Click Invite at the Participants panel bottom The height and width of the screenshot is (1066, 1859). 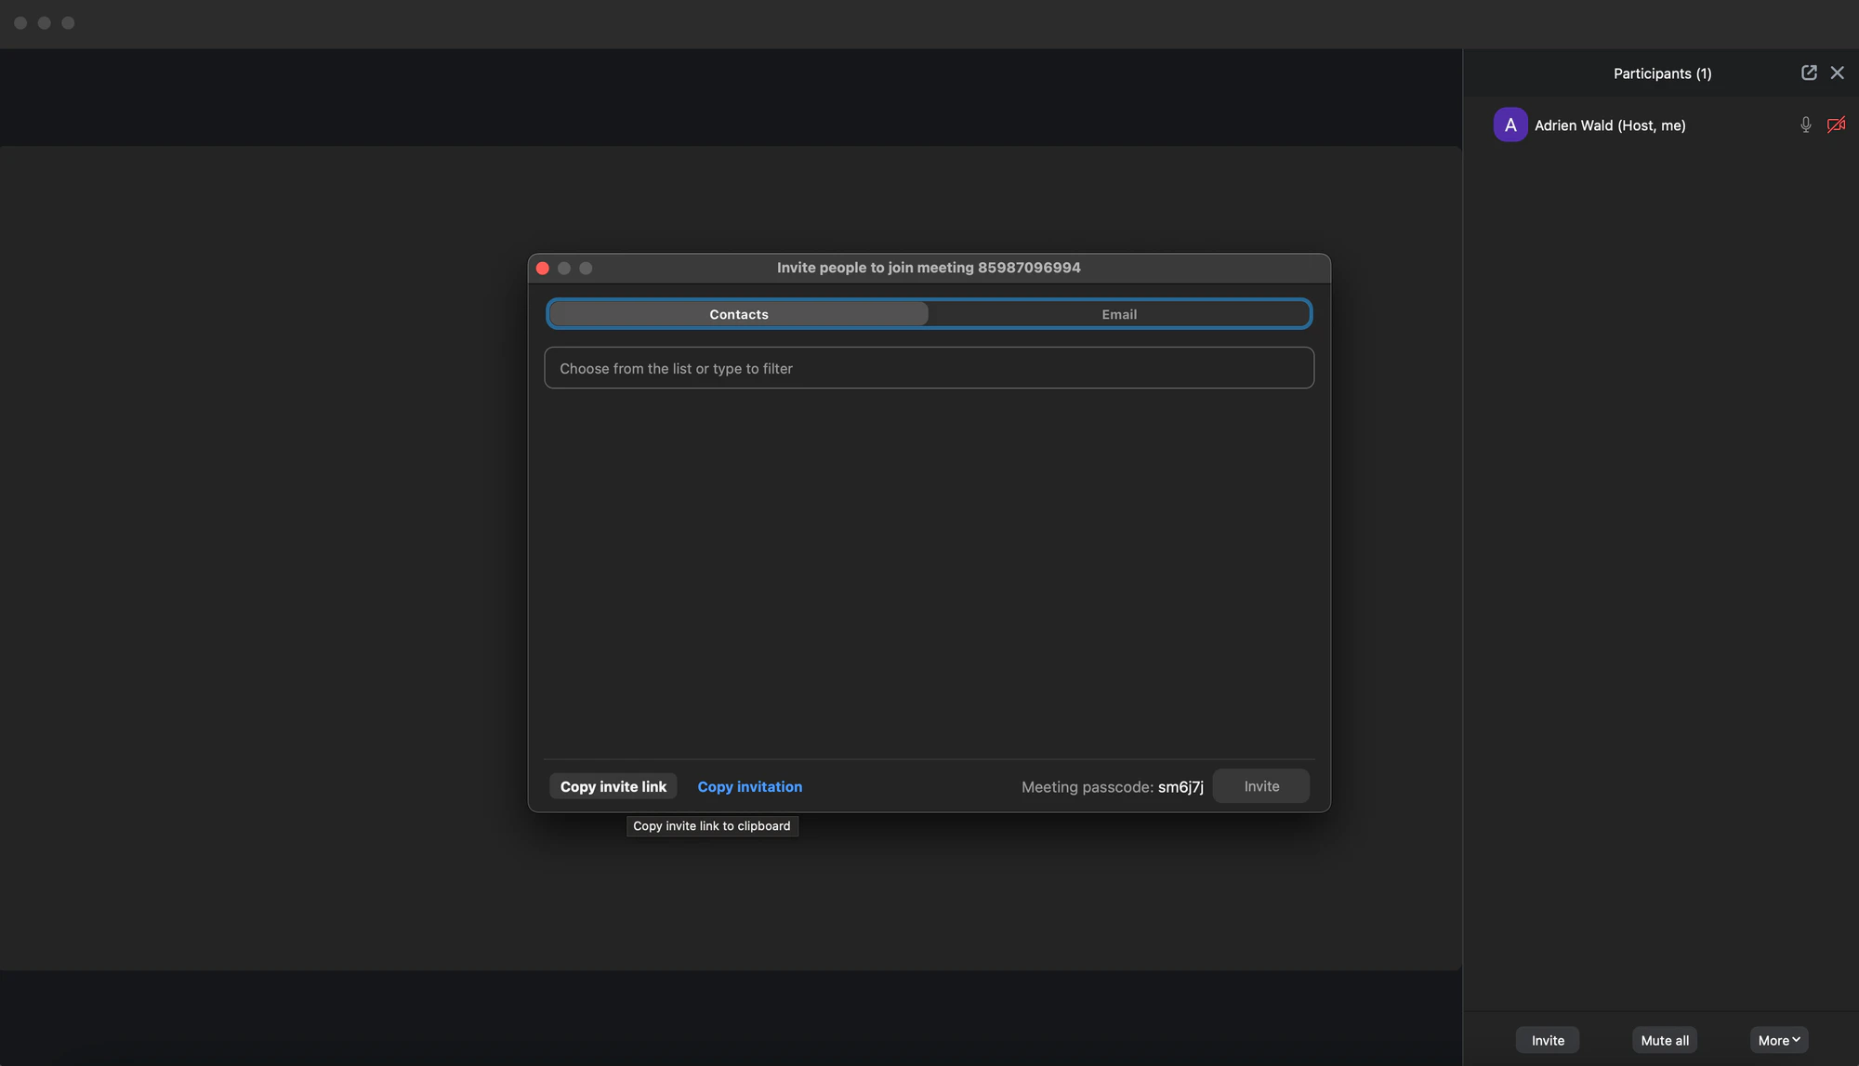(1548, 1040)
